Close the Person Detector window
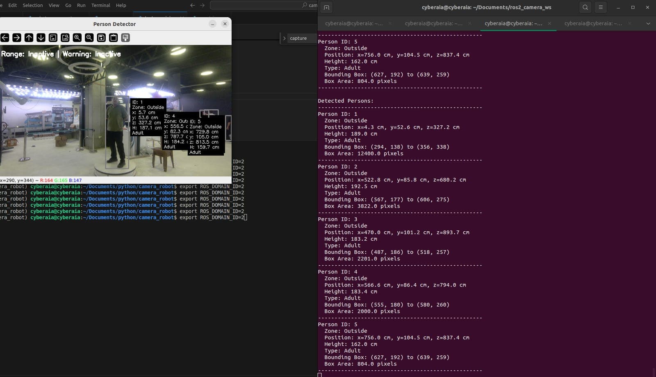The width and height of the screenshot is (656, 377). [x=225, y=24]
